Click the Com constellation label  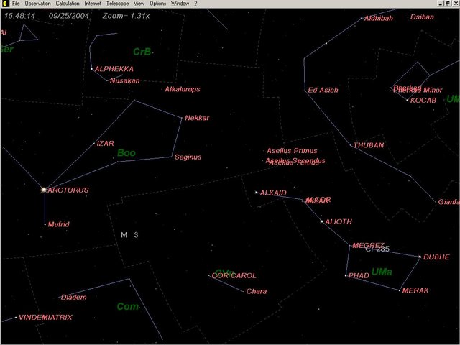pos(128,307)
